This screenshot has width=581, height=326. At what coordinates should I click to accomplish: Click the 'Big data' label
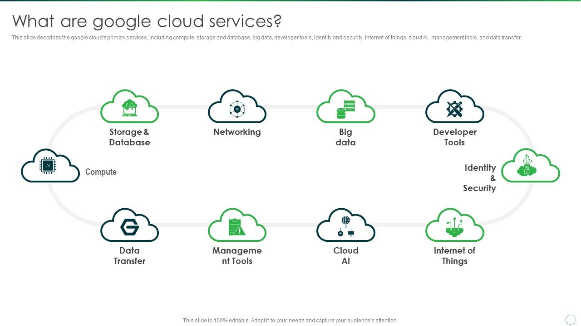[x=345, y=137]
